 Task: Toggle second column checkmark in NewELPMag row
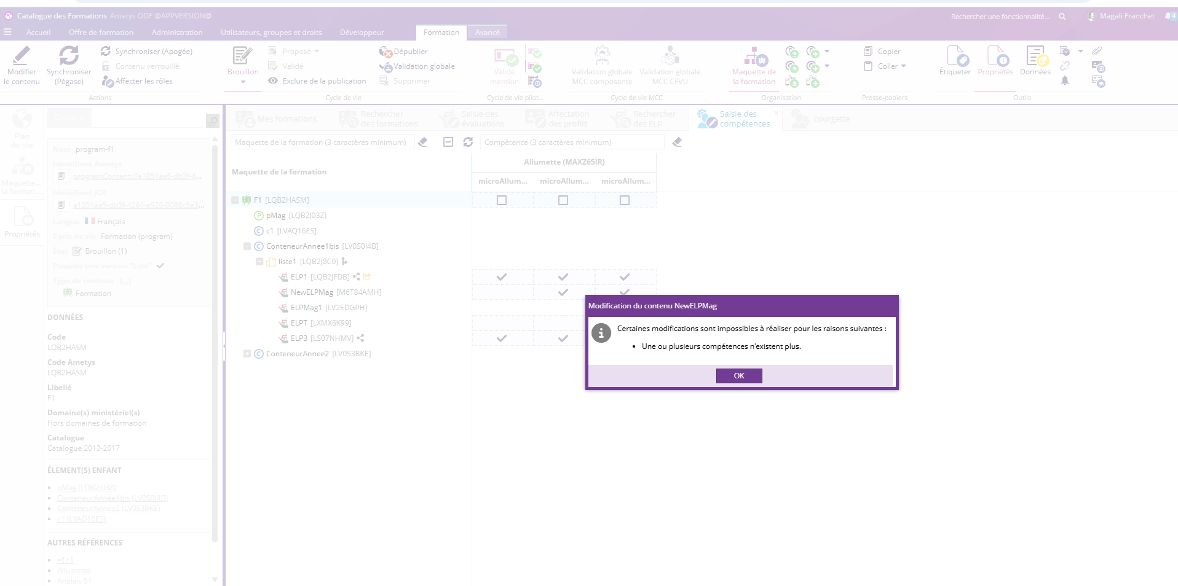(x=563, y=292)
